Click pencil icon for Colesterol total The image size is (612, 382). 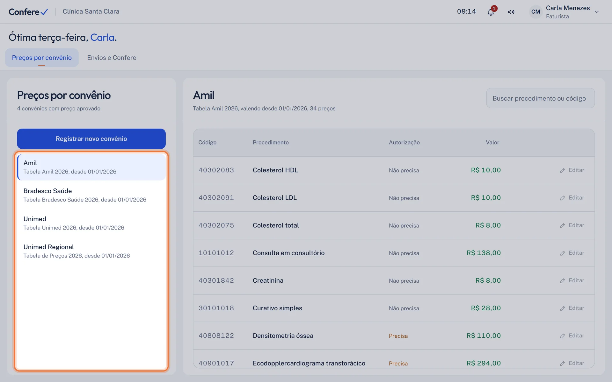click(562, 225)
